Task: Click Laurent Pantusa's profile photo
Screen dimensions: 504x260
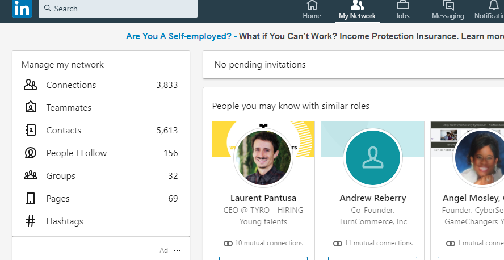Action: point(262,158)
